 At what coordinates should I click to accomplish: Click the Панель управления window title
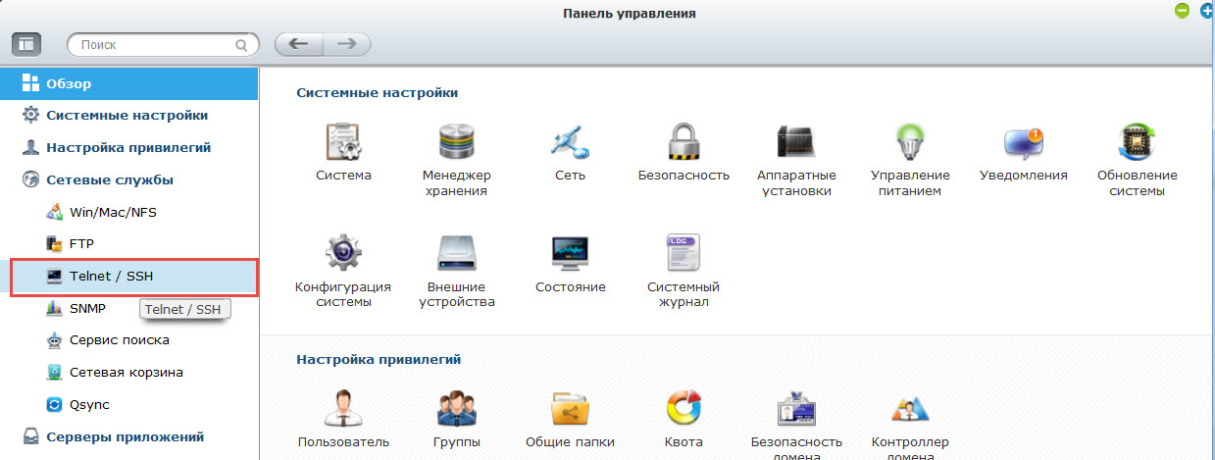[630, 13]
